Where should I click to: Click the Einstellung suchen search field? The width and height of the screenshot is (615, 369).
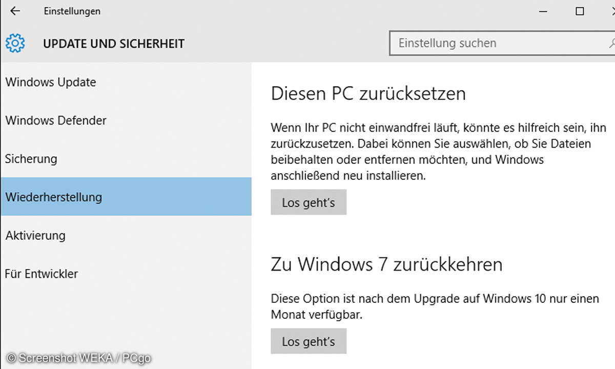coord(502,43)
